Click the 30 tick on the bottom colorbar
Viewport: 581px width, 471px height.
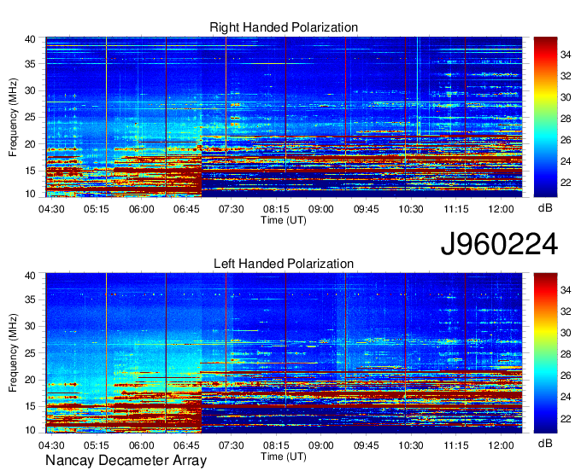[x=566, y=333]
